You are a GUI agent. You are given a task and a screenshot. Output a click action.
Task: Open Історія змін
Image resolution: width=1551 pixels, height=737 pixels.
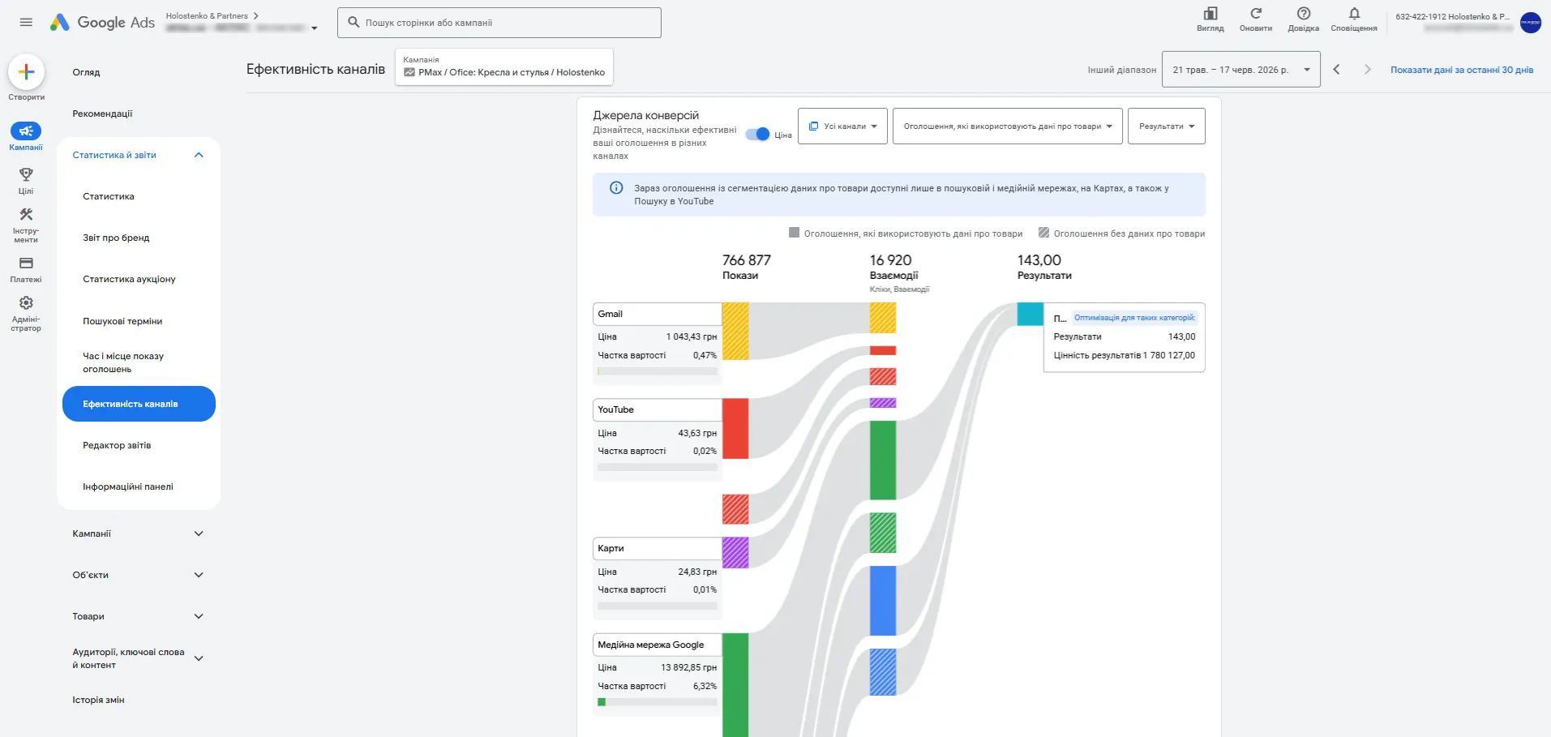(98, 700)
